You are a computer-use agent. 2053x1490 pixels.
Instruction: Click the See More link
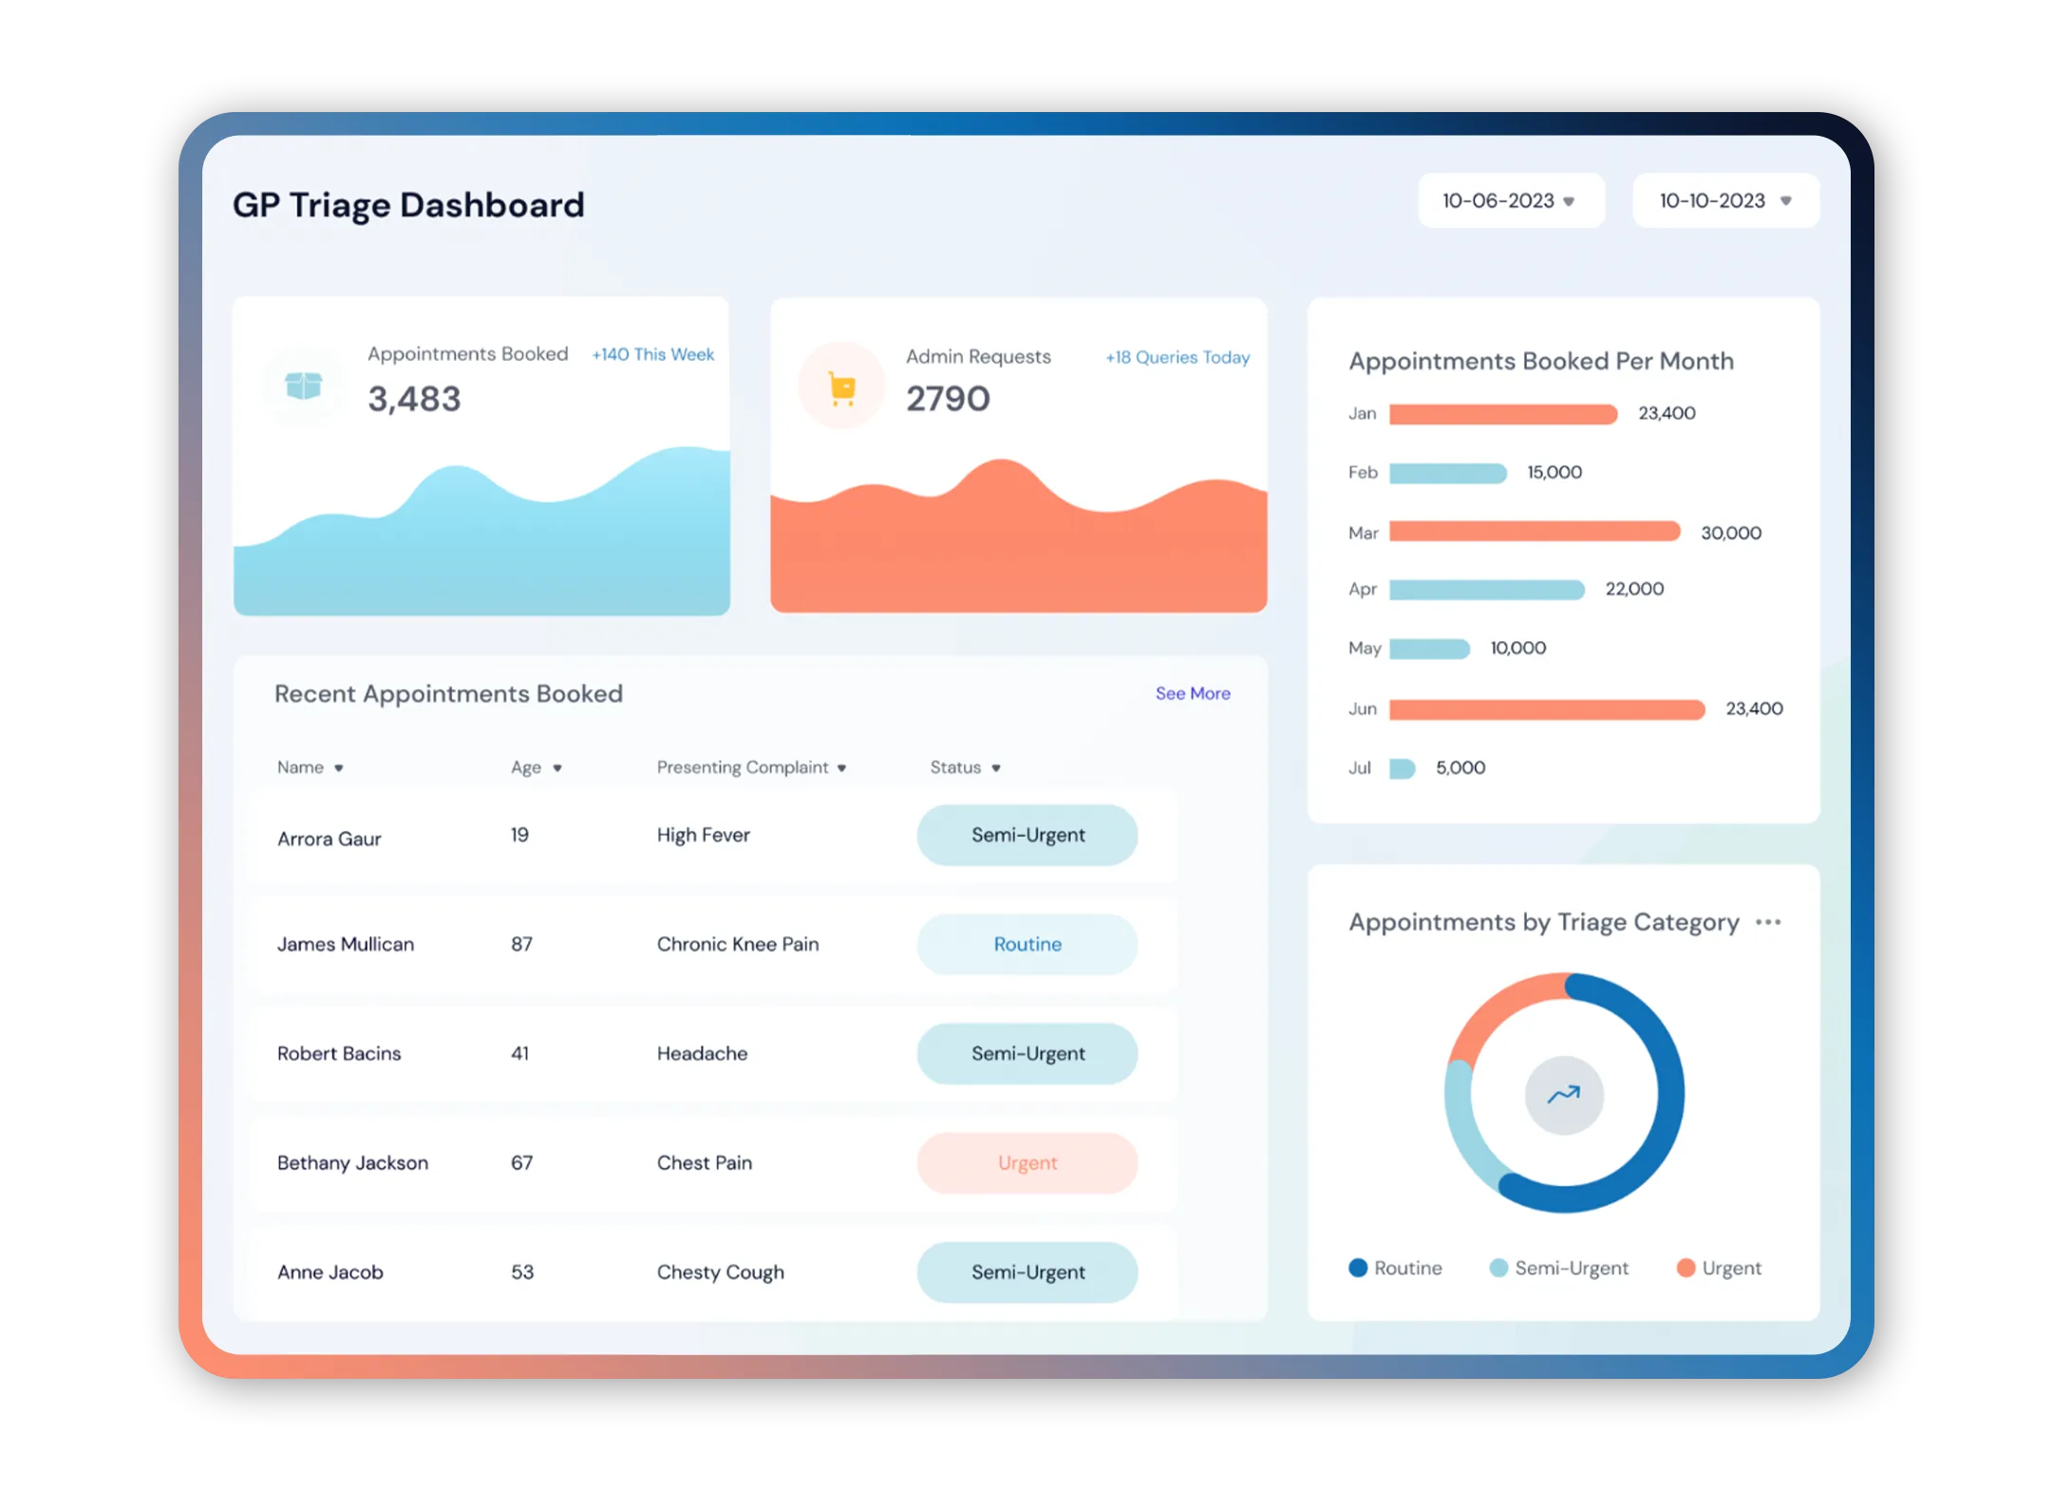[x=1193, y=693]
